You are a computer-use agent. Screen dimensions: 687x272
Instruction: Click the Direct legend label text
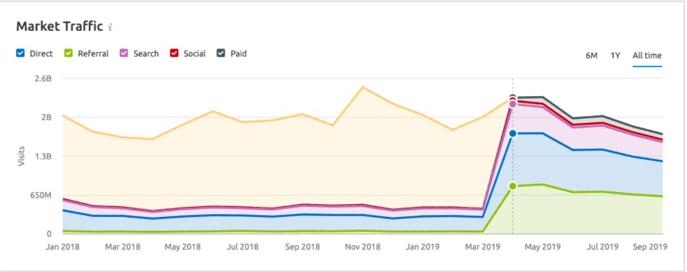pyautogui.click(x=41, y=54)
